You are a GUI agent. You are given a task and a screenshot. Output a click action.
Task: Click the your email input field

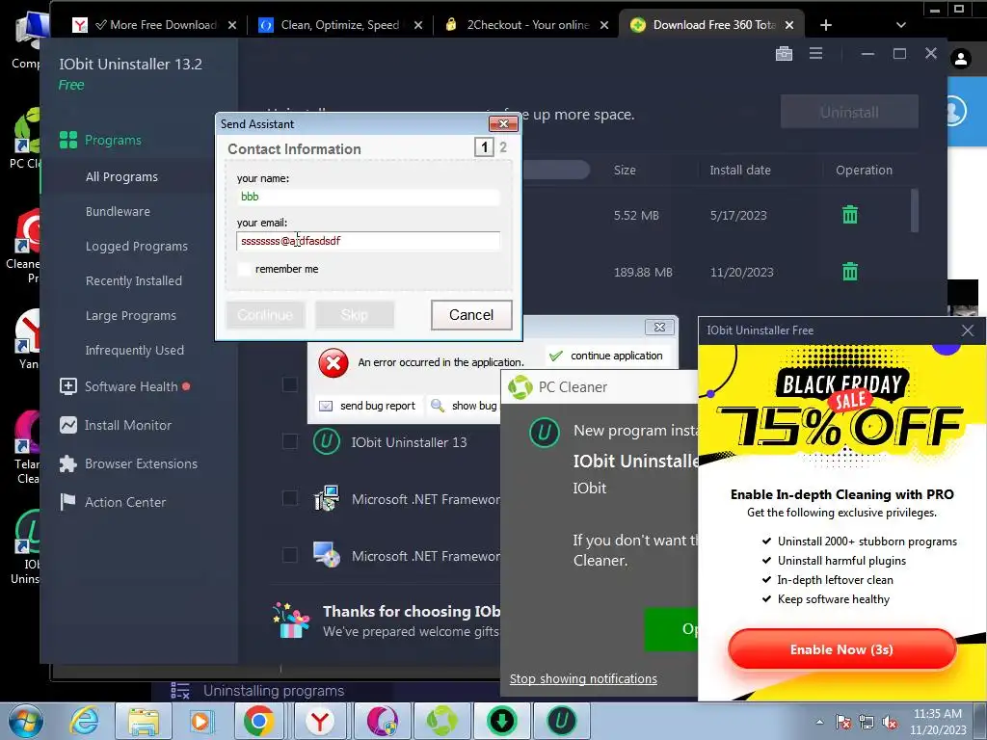368,241
